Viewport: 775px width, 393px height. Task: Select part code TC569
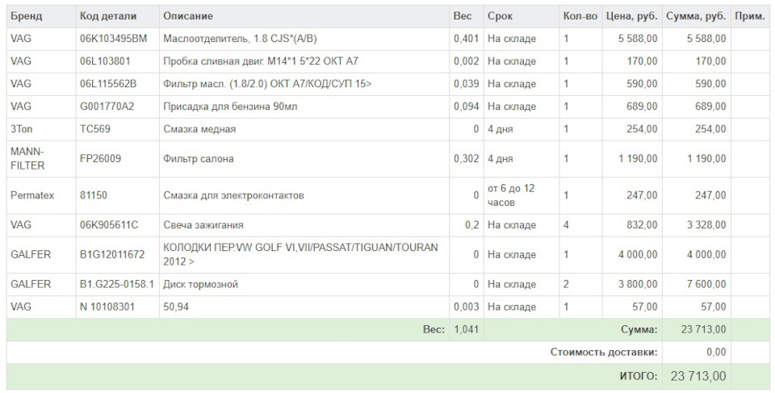click(95, 129)
